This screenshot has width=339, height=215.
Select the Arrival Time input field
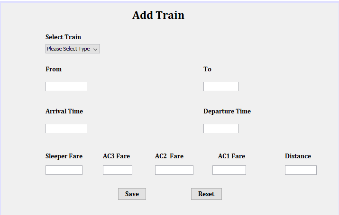tap(66, 129)
